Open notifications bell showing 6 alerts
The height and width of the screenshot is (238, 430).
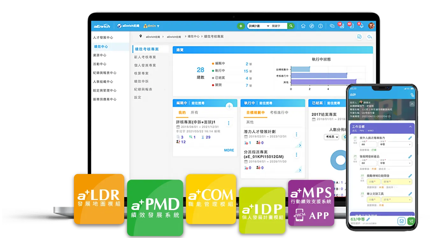[x=362, y=26]
